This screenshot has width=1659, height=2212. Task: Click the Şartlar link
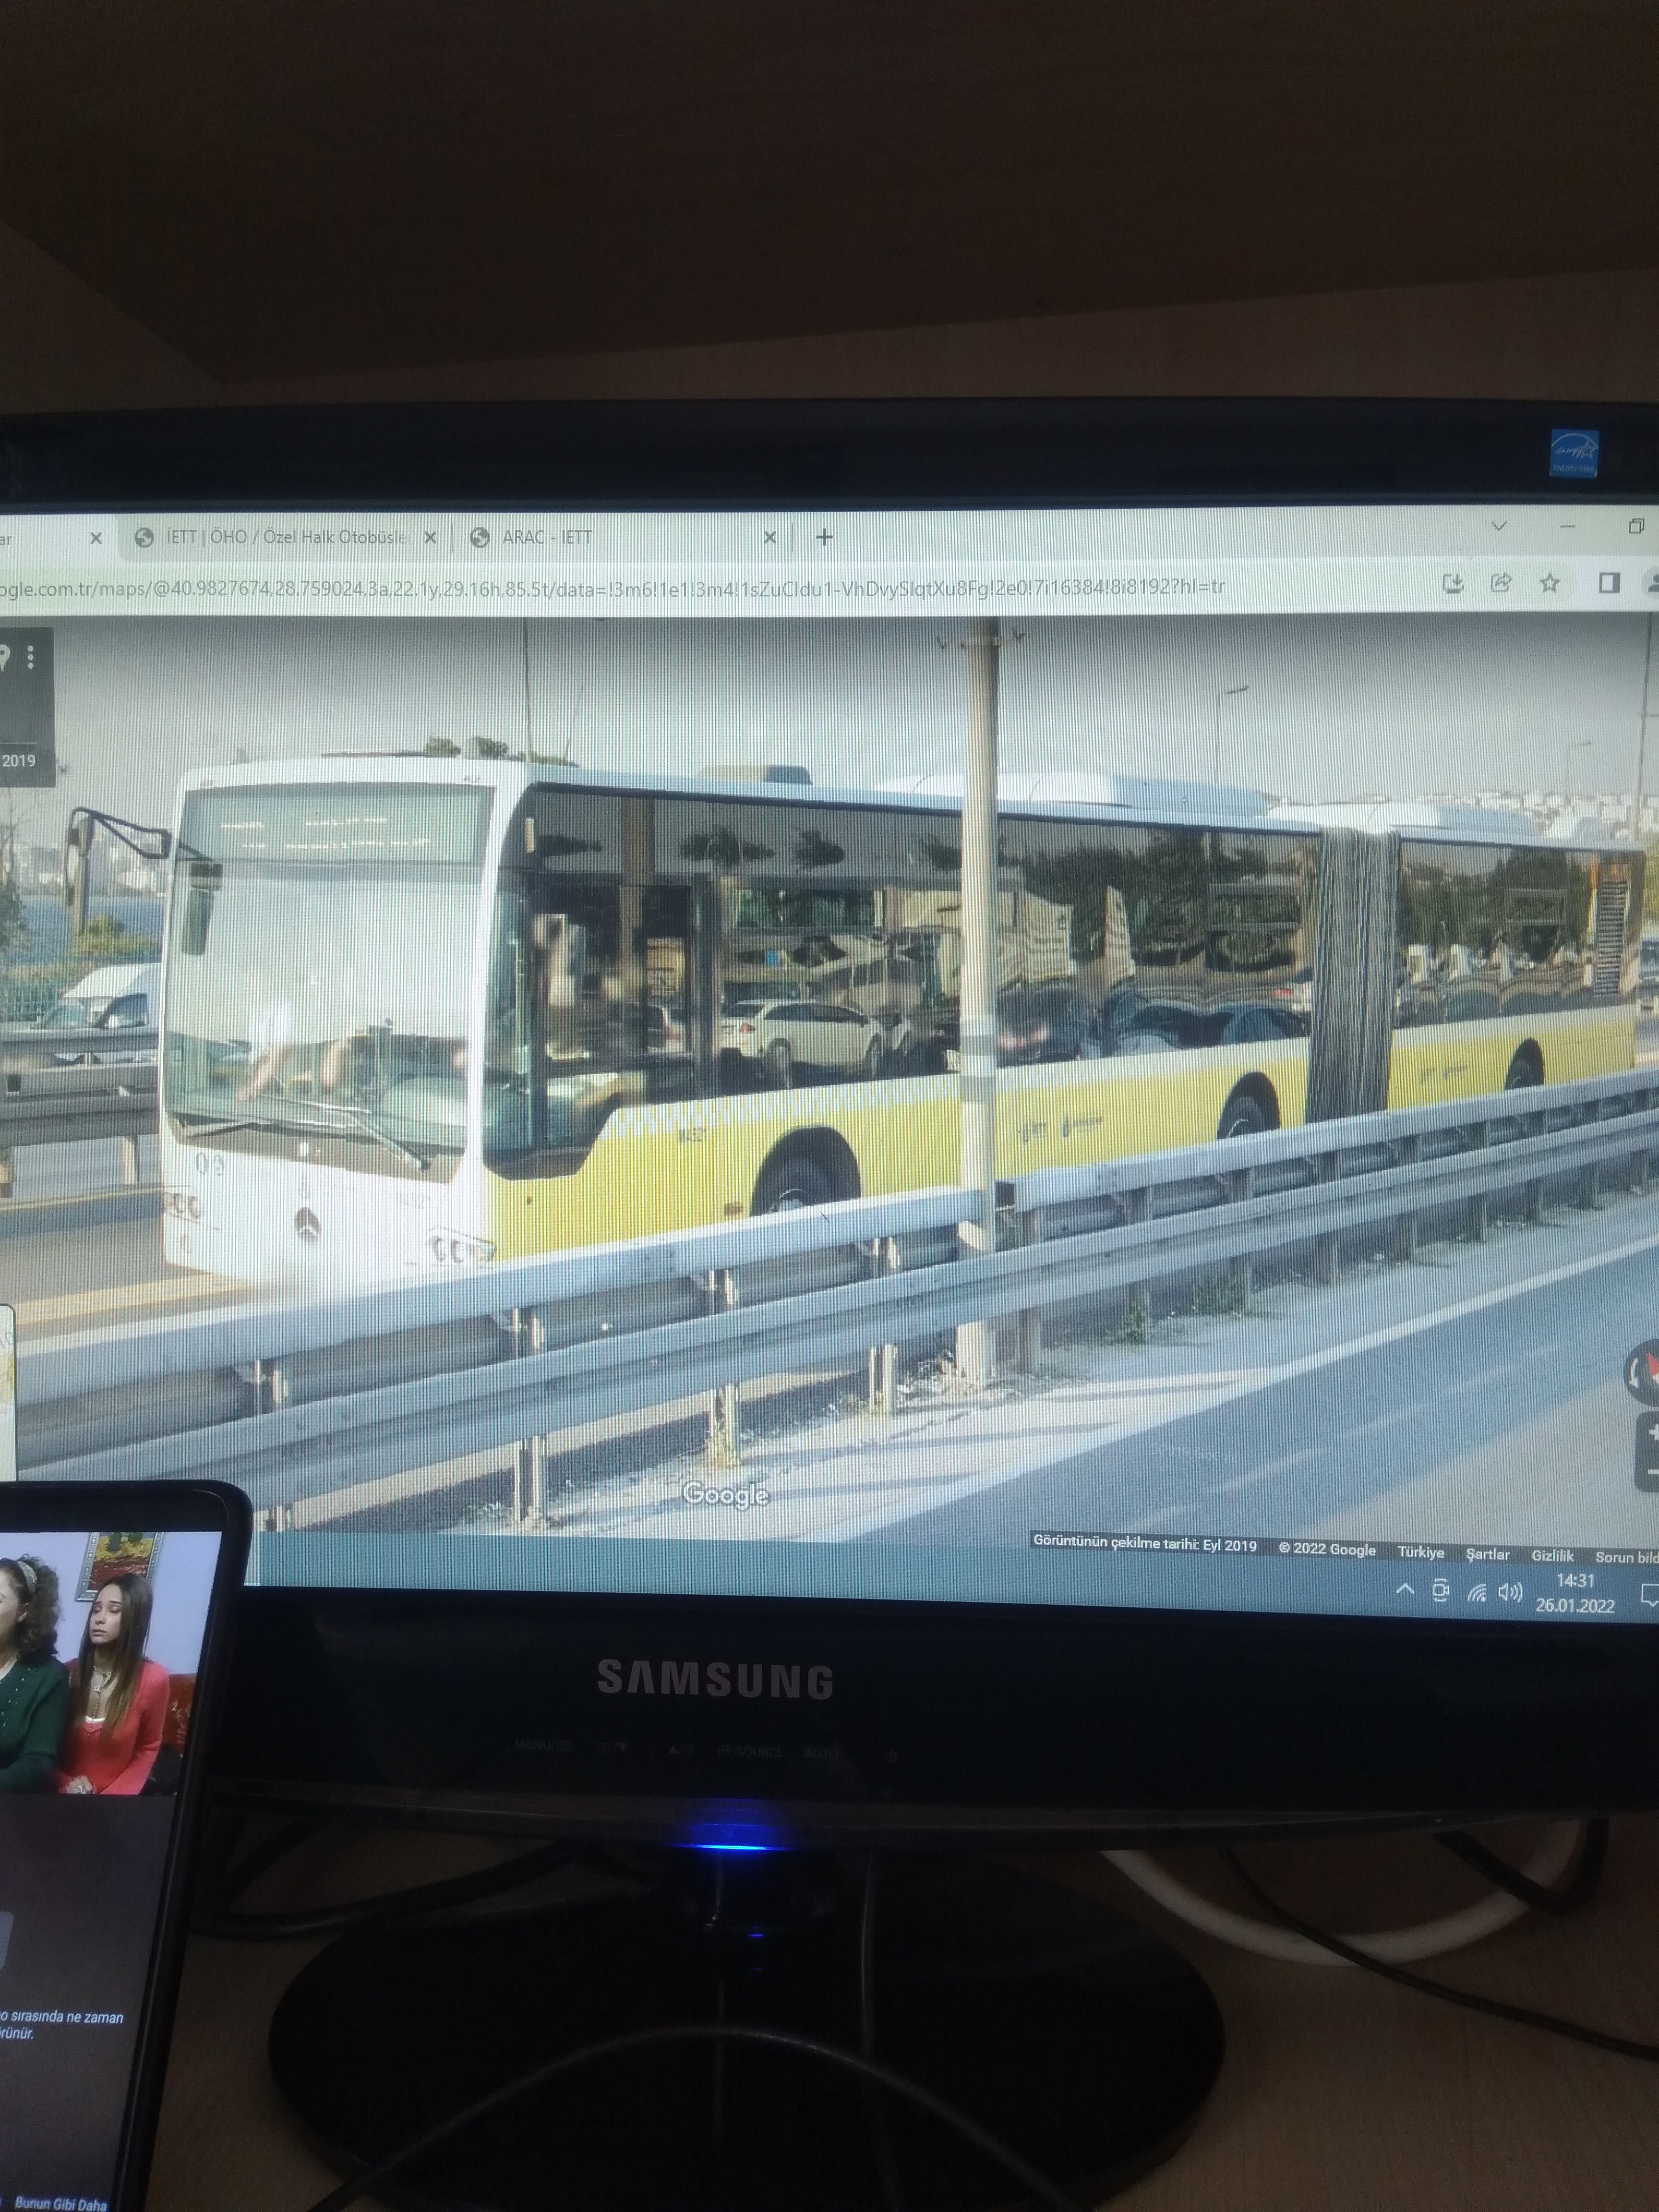pos(1487,1554)
